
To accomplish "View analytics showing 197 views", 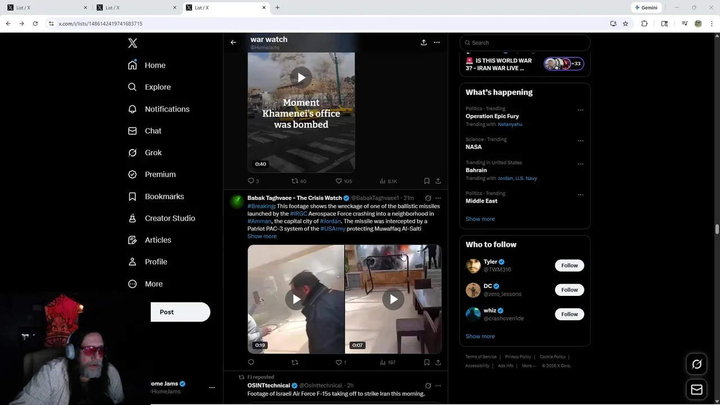I will 388,362.
